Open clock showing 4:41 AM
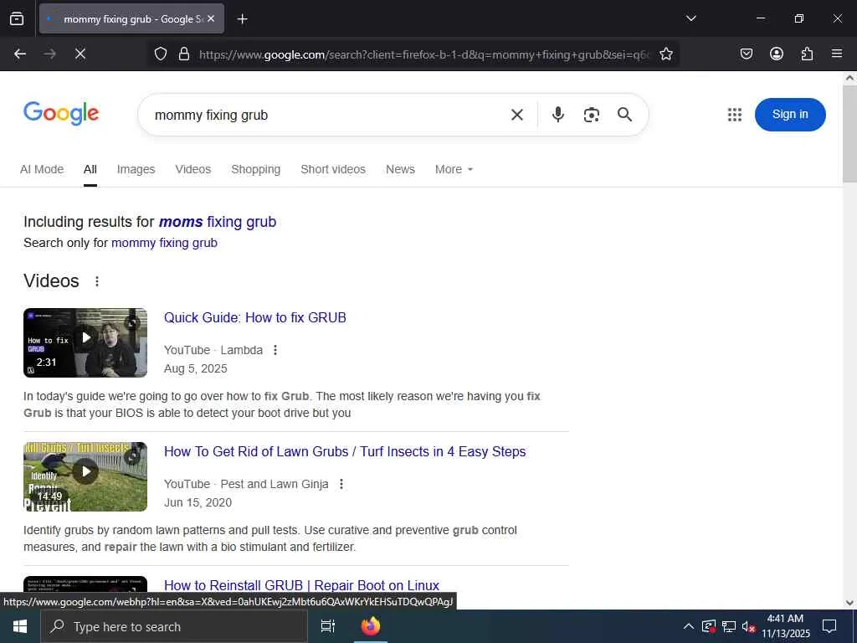This screenshot has width=857, height=643. [x=785, y=626]
